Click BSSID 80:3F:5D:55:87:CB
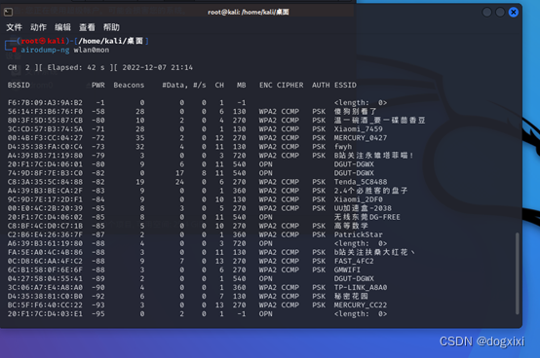Viewport: 540px width, 358px height. coord(45,121)
